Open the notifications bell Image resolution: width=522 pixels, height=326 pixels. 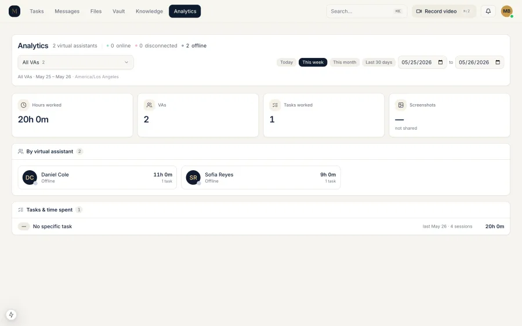coord(488,11)
